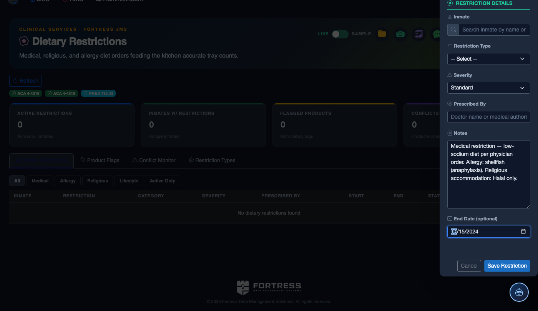
Task: Filter restrictions by Allergy
Action: pos(68,181)
